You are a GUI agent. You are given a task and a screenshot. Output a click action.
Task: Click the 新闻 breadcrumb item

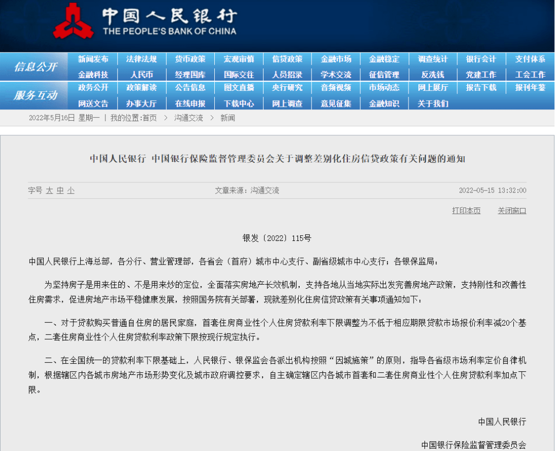click(228, 118)
